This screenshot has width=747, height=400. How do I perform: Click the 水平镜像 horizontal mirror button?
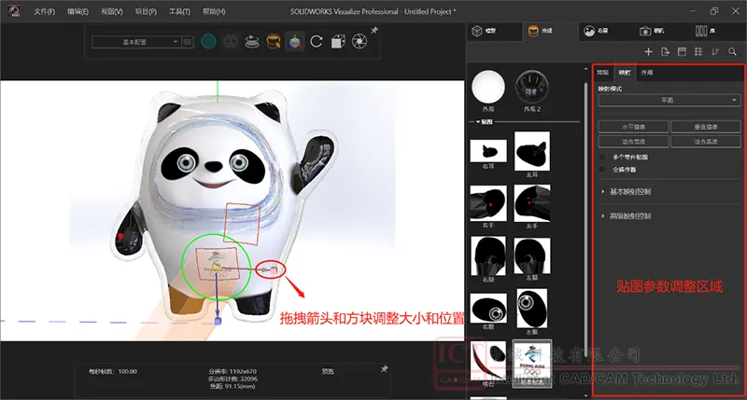coord(634,127)
